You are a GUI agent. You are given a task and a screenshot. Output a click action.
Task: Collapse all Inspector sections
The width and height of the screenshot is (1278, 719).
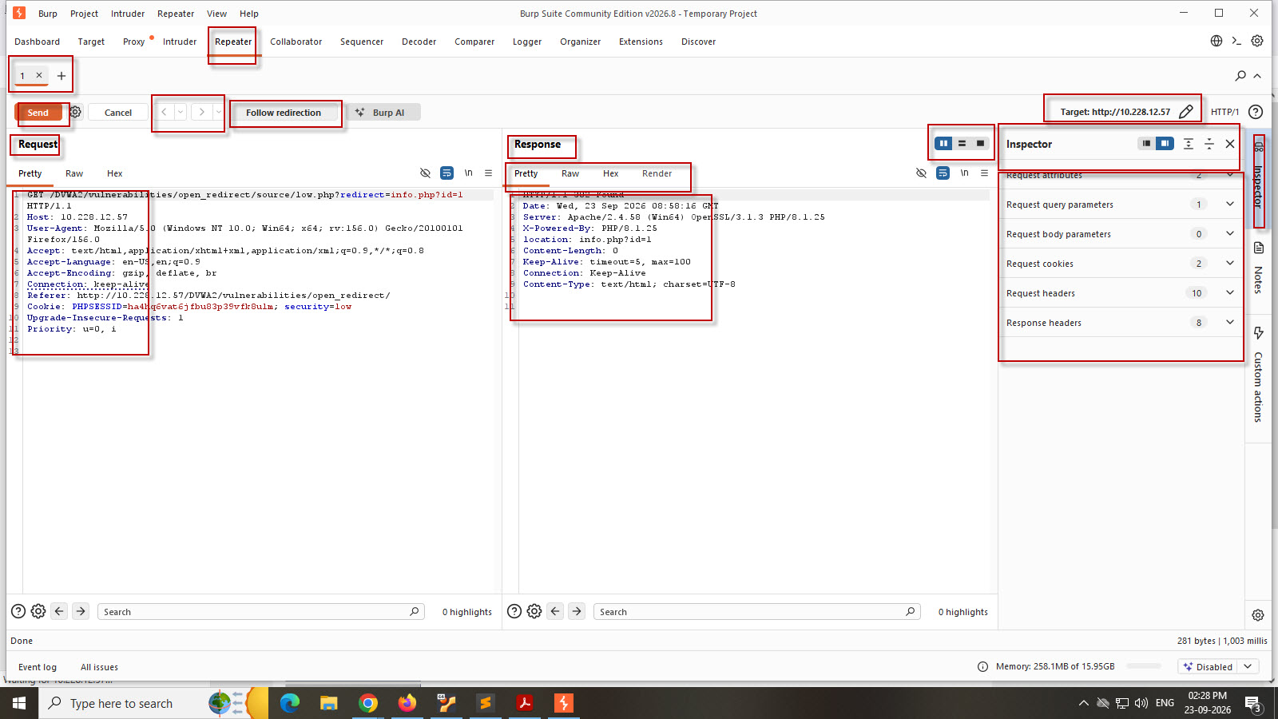click(x=1209, y=144)
